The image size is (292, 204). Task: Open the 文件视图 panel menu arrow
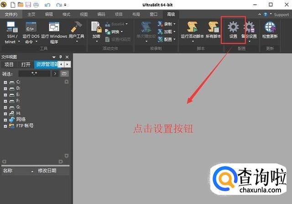tap(54, 57)
